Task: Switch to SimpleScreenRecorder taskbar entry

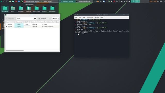Action: [85, 1]
